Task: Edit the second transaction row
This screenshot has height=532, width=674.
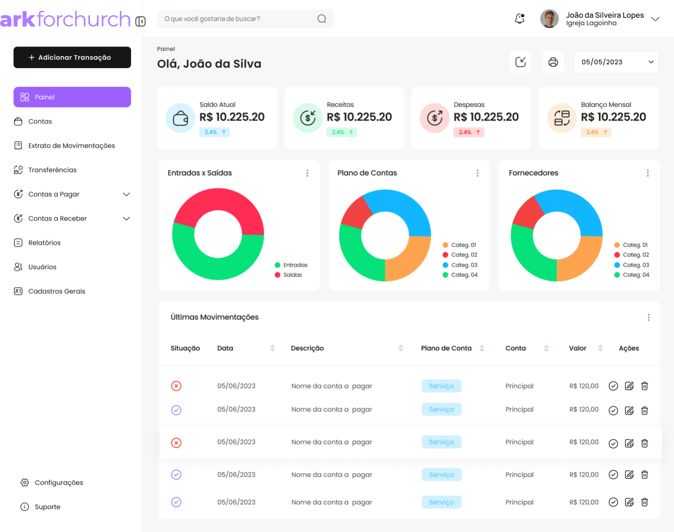Action: (629, 410)
